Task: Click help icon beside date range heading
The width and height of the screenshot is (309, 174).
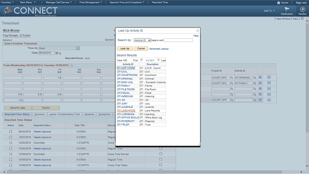Action: coord(72,65)
